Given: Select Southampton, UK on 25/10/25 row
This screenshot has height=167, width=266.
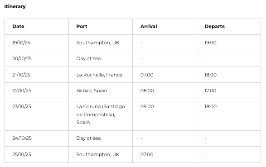Looking at the screenshot, I should pos(98,154).
